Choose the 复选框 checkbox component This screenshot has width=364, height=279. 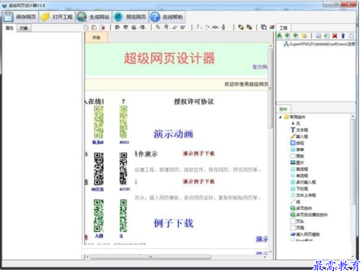click(x=299, y=169)
